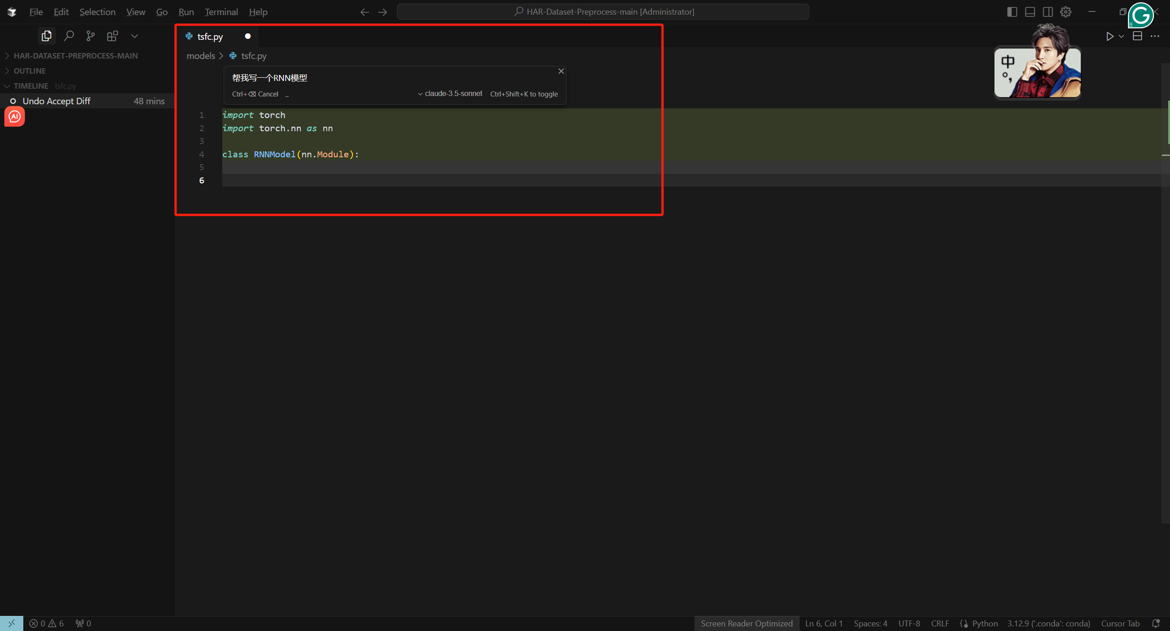Viewport: 1170px width, 631px height.
Task: Click the command center search field
Action: pyautogui.click(x=603, y=12)
